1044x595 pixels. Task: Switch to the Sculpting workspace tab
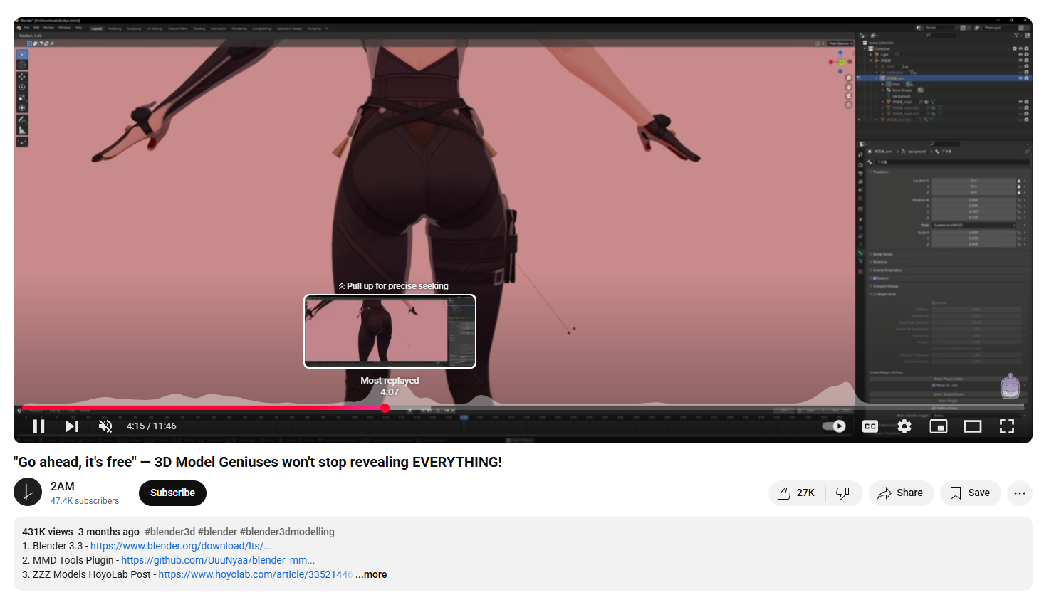coord(134,28)
